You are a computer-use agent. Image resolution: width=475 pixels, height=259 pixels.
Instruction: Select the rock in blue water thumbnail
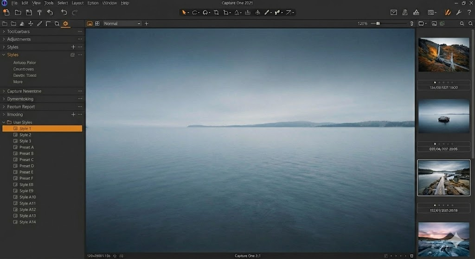tap(444, 116)
